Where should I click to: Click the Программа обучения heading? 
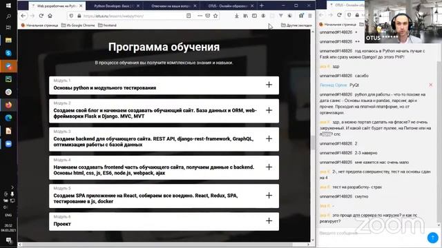point(164,47)
